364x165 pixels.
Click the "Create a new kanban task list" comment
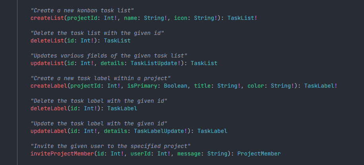point(82,10)
